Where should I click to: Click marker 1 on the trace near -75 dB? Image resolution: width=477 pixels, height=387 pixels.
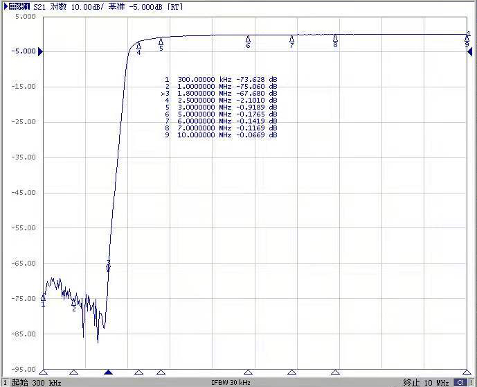point(44,297)
